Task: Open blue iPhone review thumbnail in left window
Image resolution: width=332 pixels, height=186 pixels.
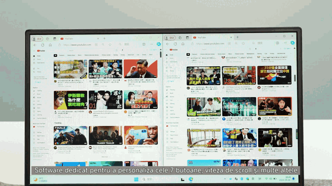Action: 141,135
